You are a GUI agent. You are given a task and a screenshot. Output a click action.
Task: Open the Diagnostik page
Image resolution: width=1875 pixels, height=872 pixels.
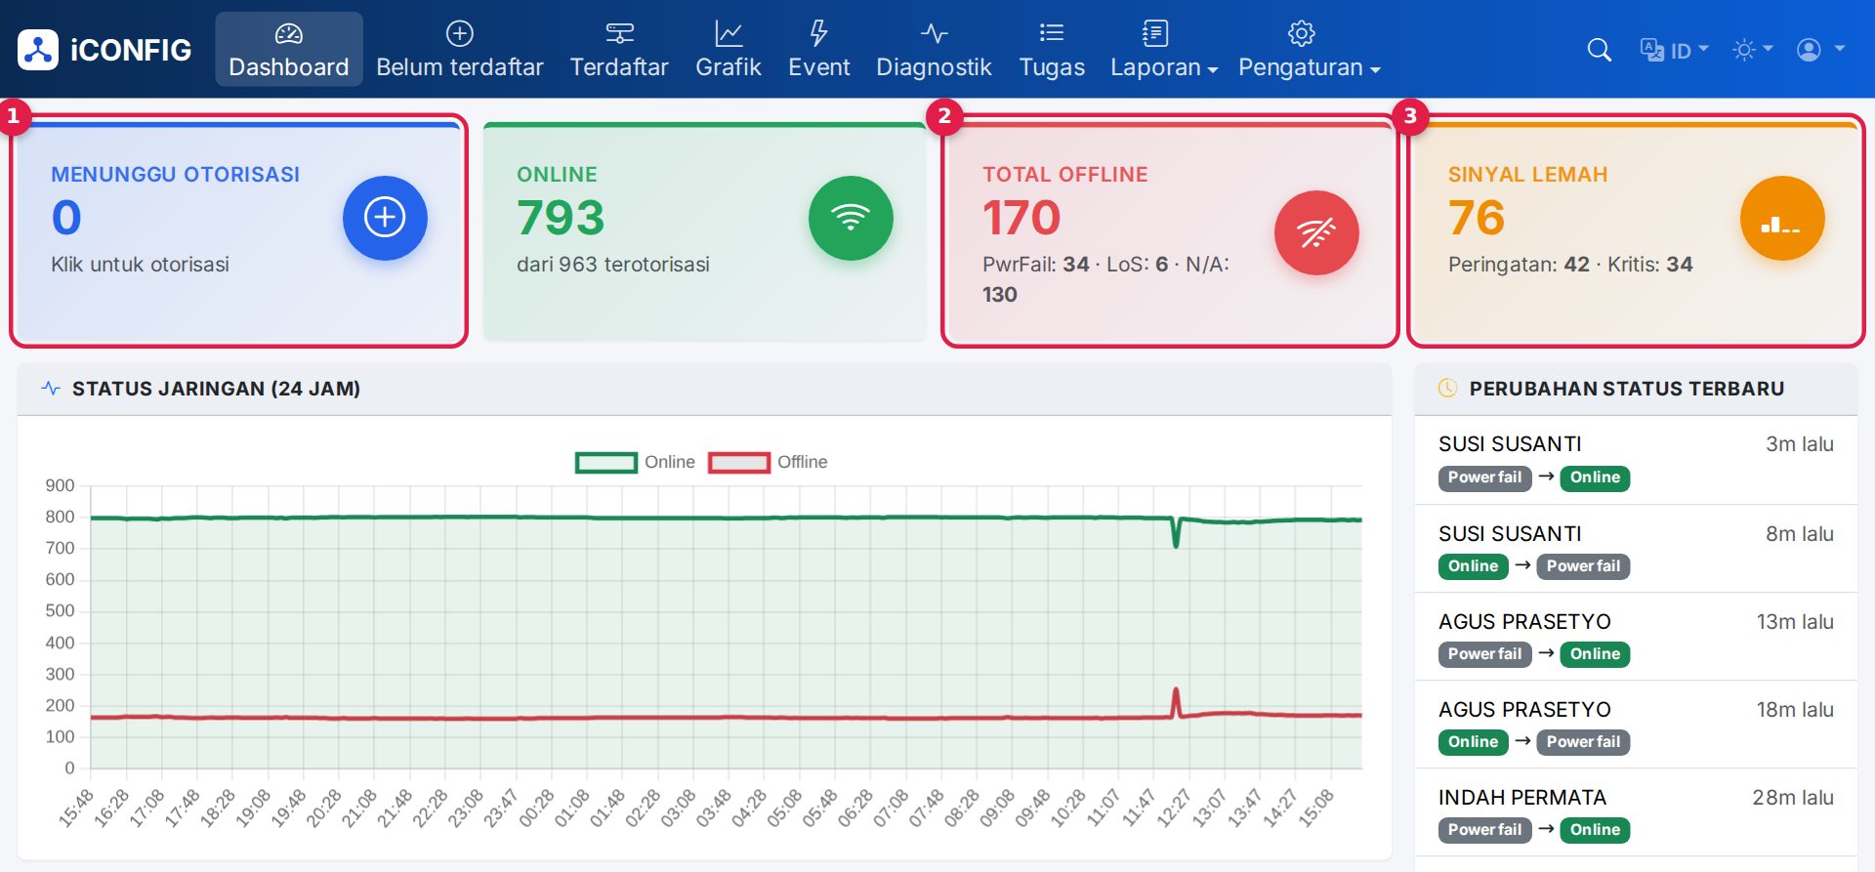point(935,50)
